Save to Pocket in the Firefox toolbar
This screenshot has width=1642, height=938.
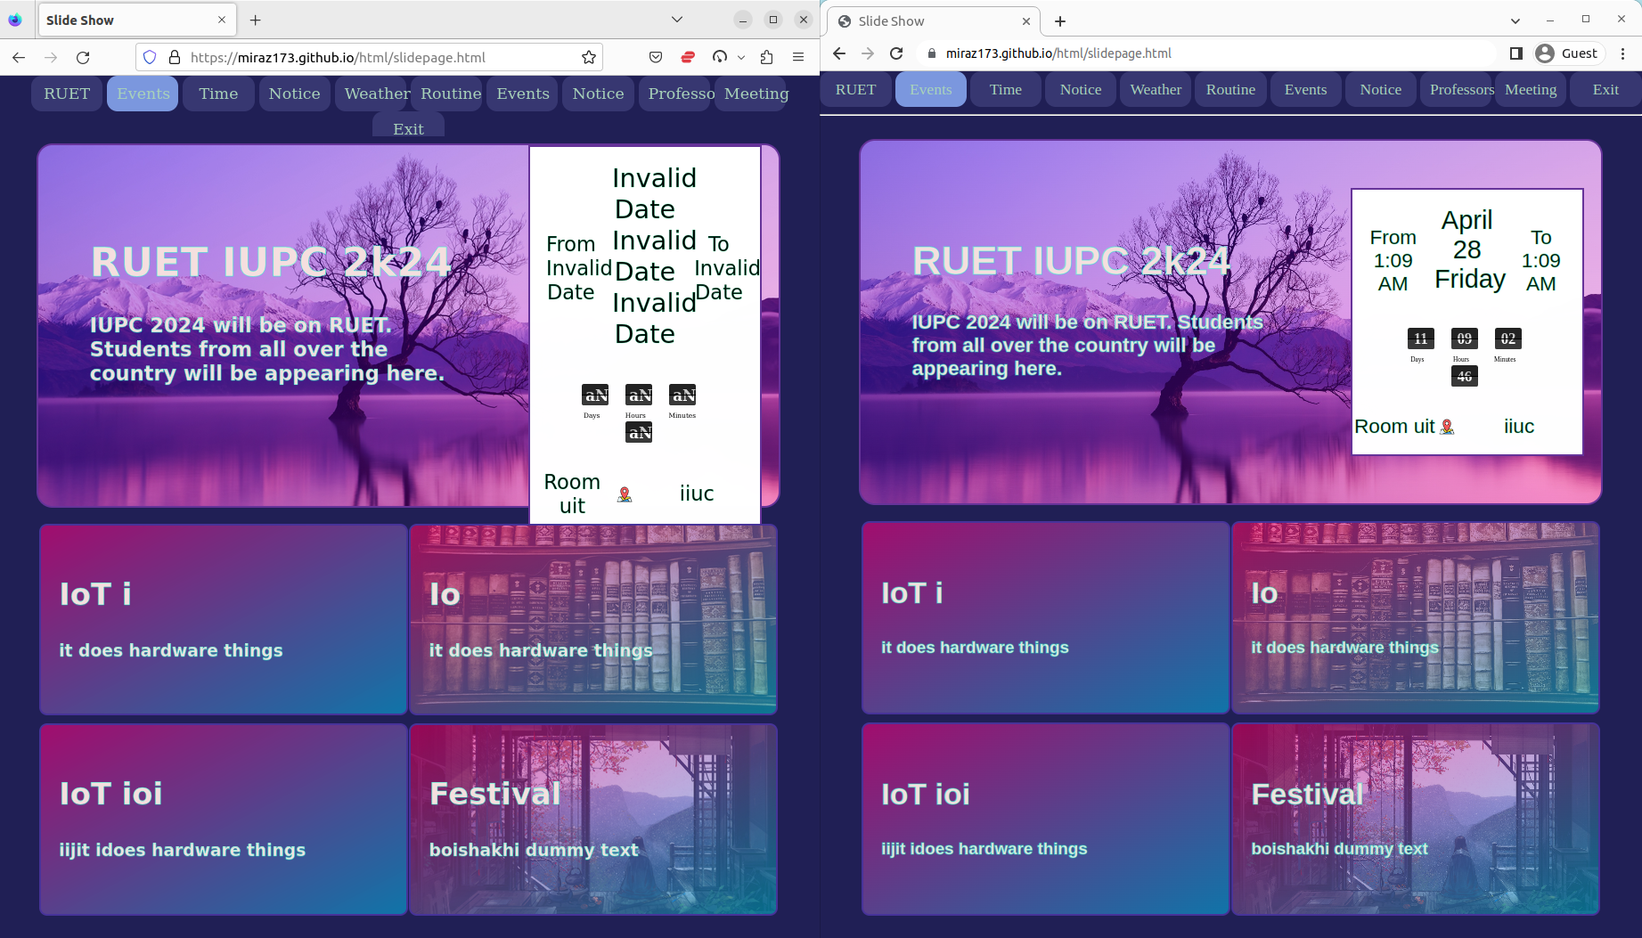click(x=656, y=57)
